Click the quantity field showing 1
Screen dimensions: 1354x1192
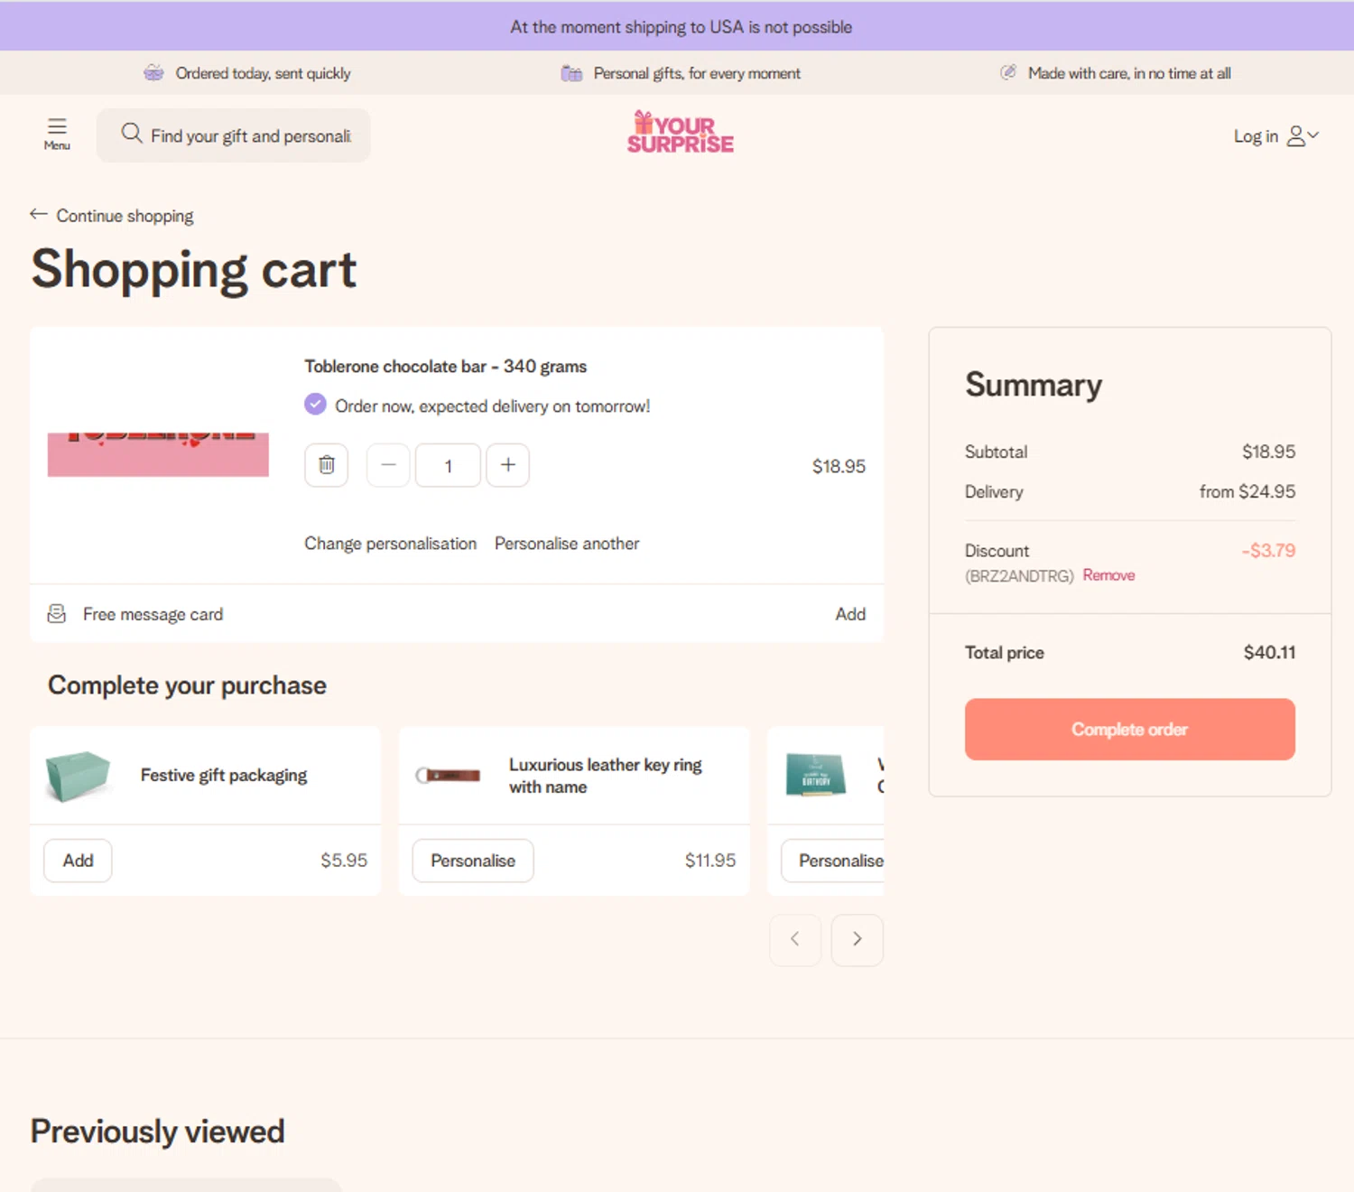coord(448,465)
